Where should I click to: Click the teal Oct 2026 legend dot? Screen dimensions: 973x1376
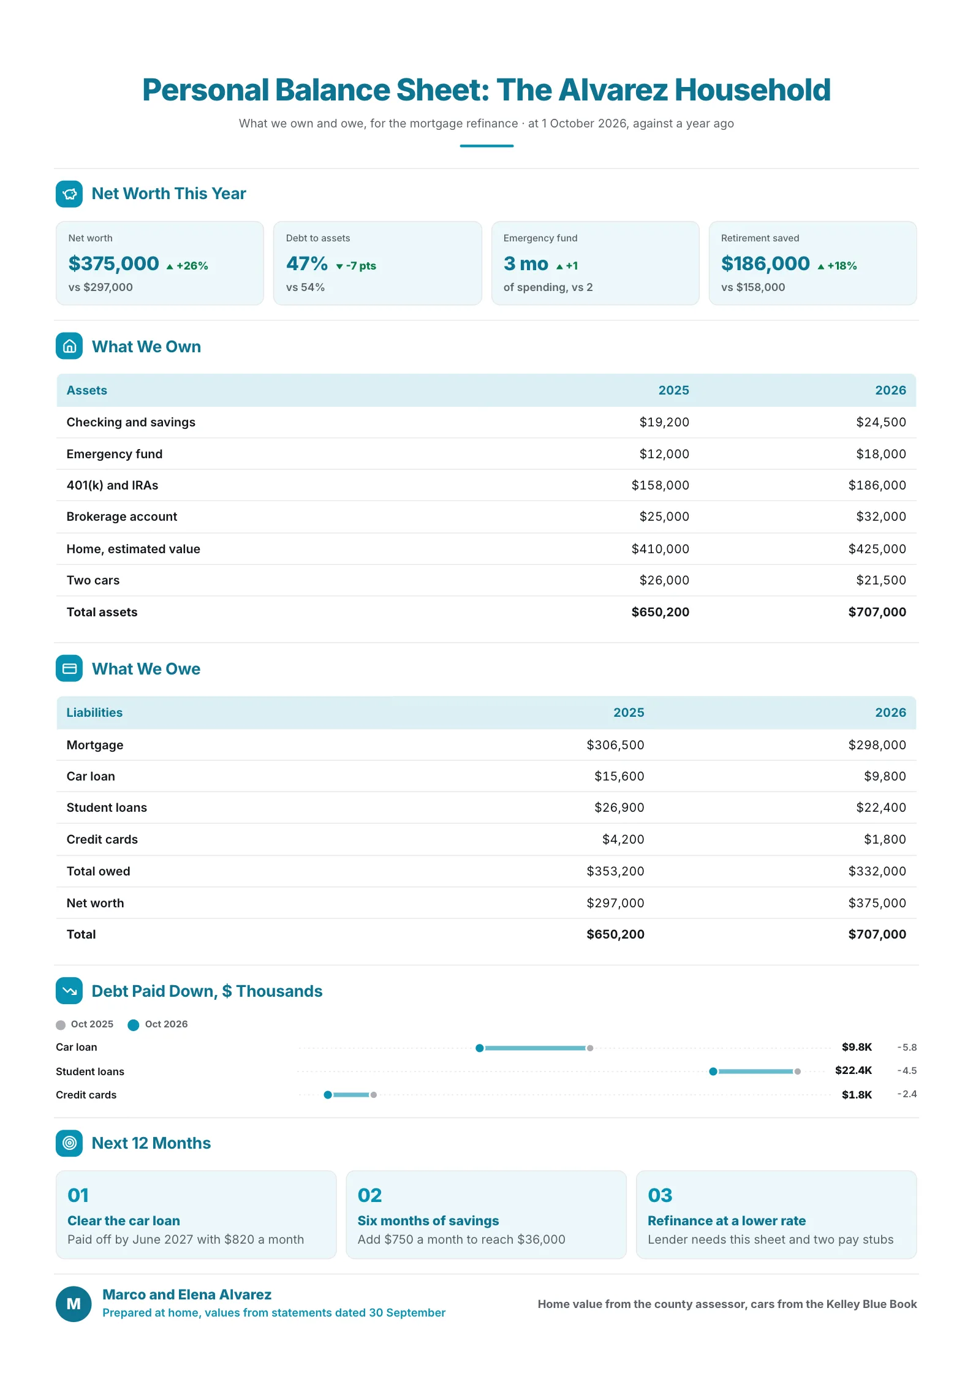coord(133,1025)
